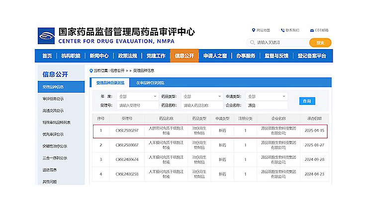Screen dimensions: 368x207
Task: Open the 新闻中心 navigation item
Action: pyautogui.click(x=99, y=56)
